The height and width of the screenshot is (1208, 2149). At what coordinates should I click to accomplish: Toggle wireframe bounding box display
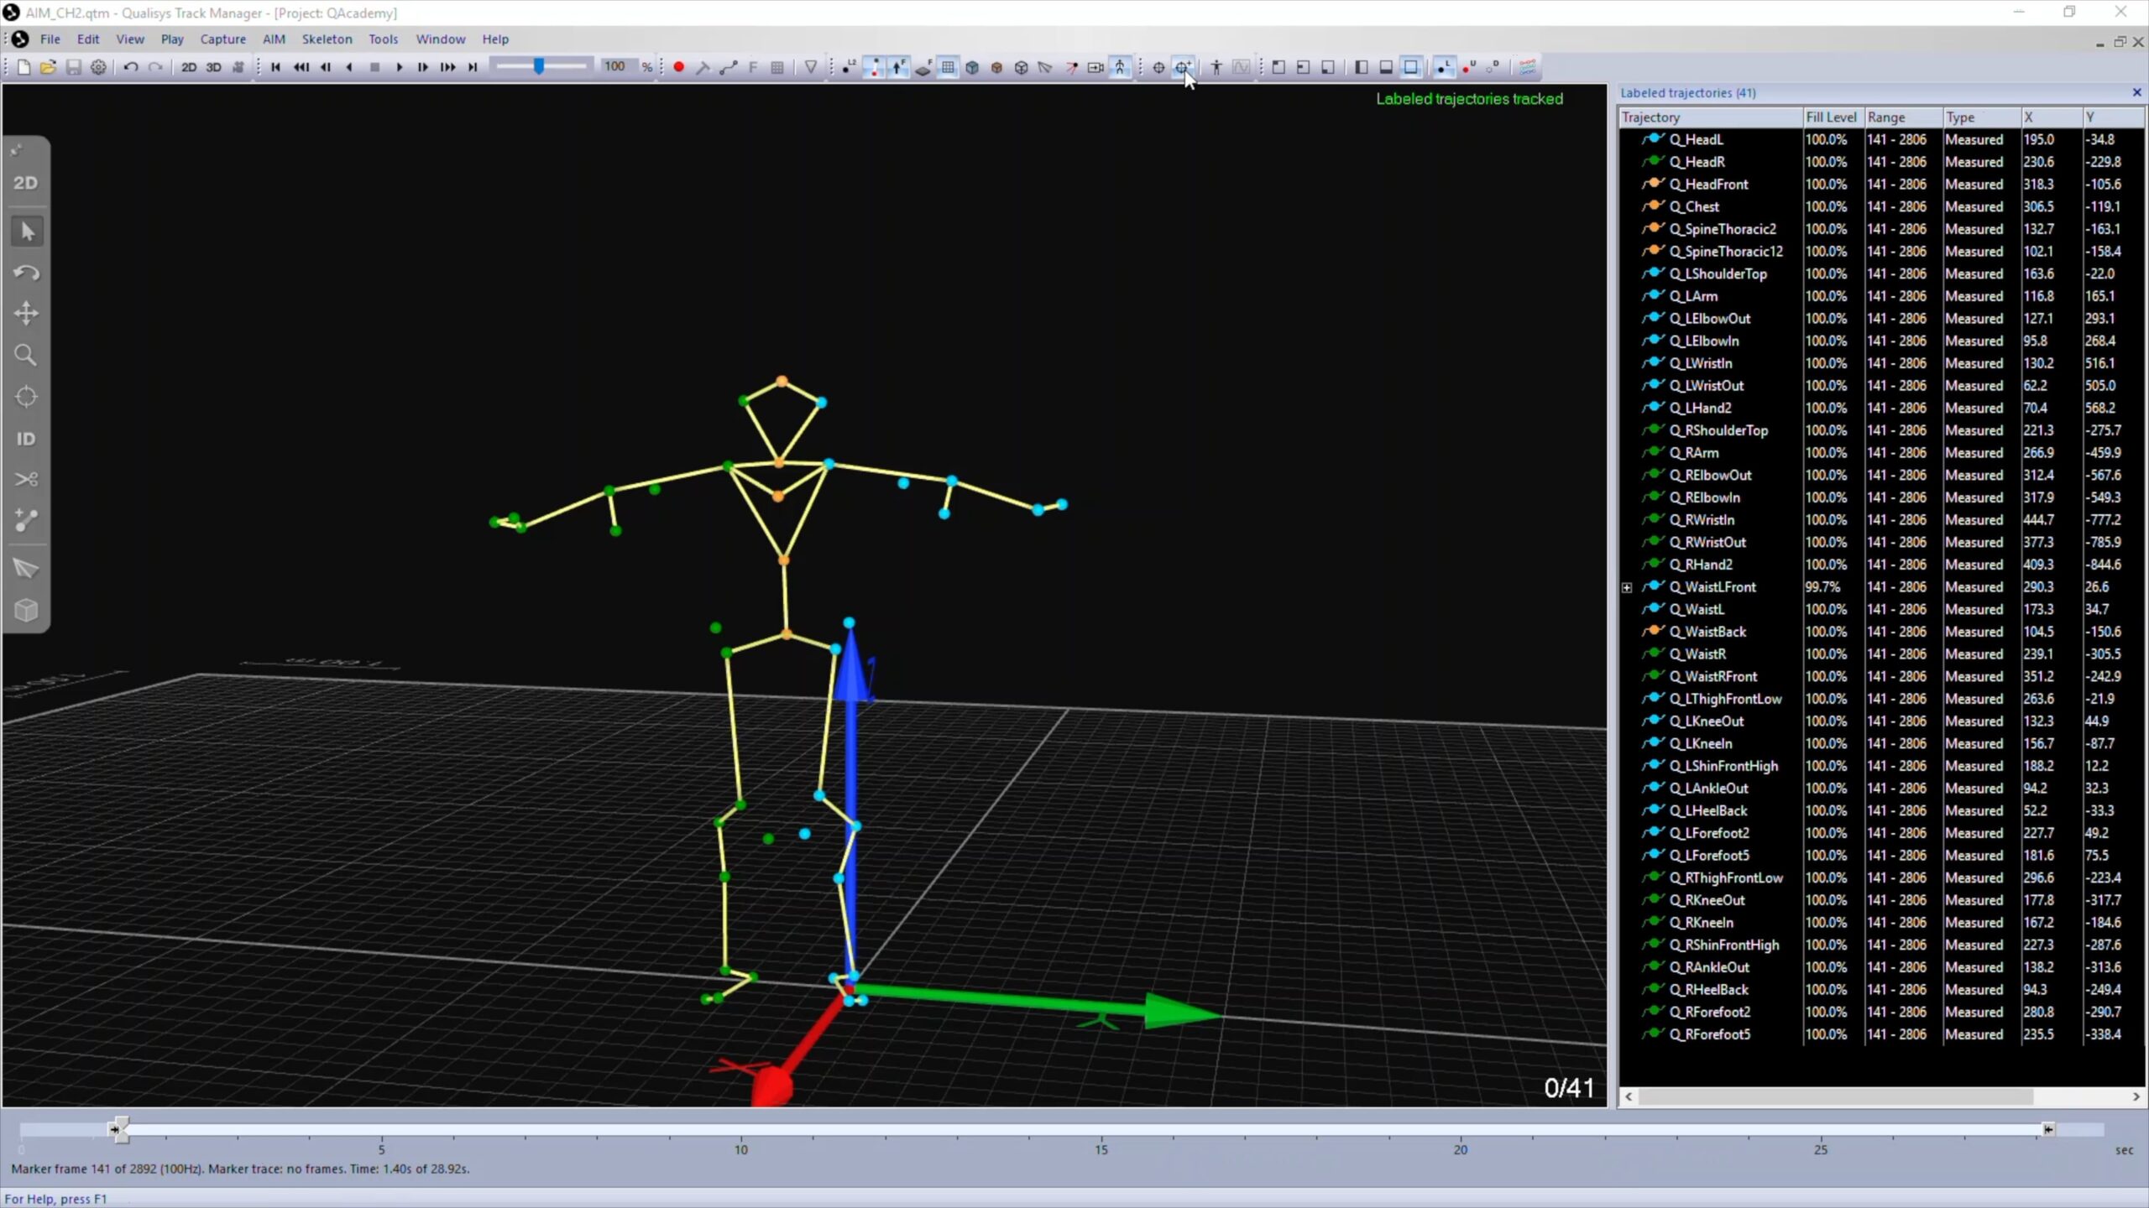[x=1021, y=67]
